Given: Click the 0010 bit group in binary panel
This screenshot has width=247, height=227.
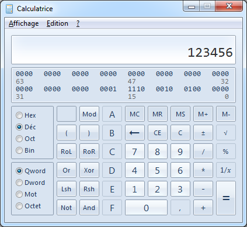Looking at the screenshot, I should [x=164, y=89].
